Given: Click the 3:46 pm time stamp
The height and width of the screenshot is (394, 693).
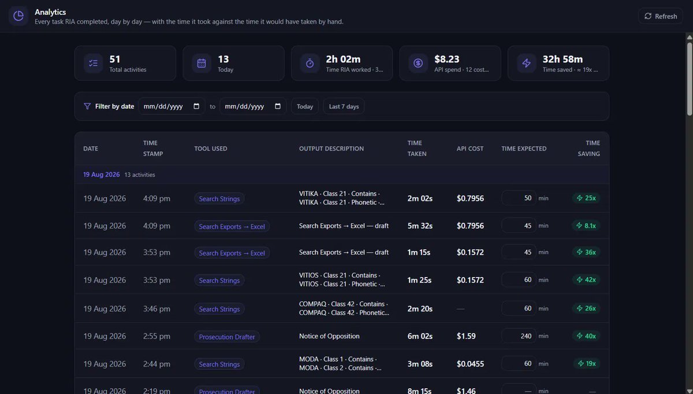Looking at the screenshot, I should [x=157, y=309].
